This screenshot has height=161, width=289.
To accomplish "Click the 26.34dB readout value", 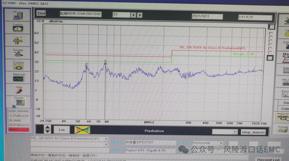I will point(19,120).
